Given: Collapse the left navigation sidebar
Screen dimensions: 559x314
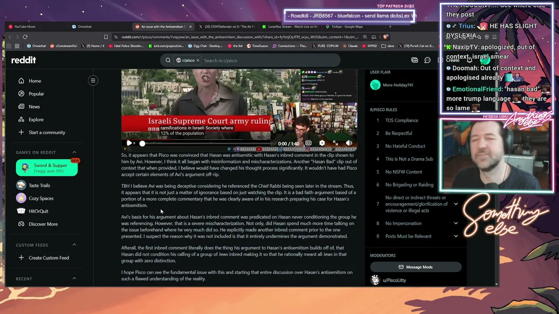Looking at the screenshot, I should coord(93,80).
